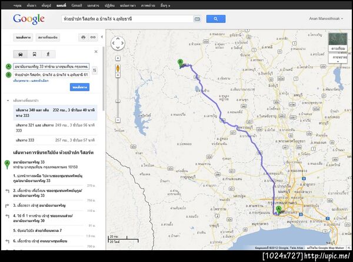Click the Google Map Maker link at bottom

(x=327, y=248)
